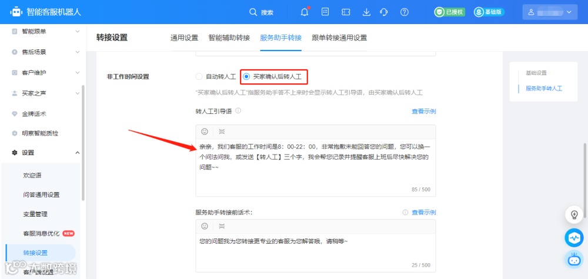The height and width of the screenshot is (279, 588).
Task: Click 查看示例 link for 转人工引导语
Action: click(x=424, y=111)
